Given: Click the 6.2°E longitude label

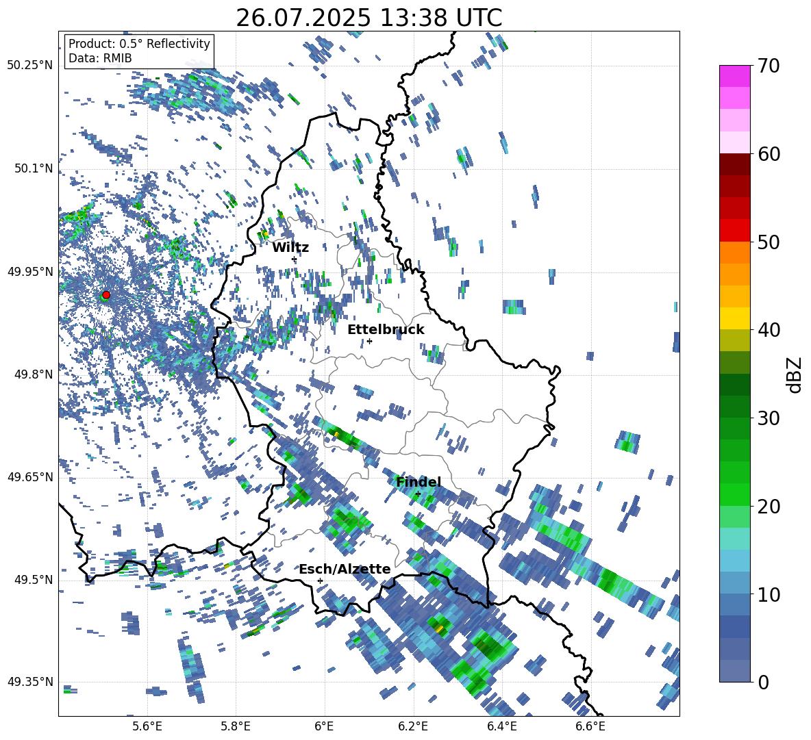Looking at the screenshot, I should [413, 726].
